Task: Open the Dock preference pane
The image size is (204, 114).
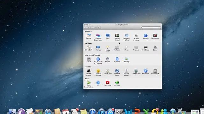Action: point(107,36)
